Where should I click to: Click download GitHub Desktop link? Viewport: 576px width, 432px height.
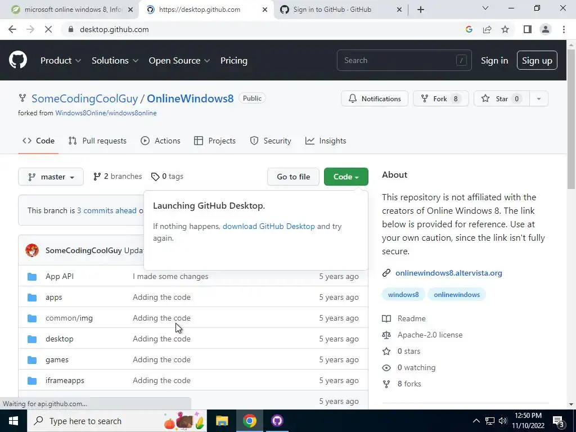[268, 226]
